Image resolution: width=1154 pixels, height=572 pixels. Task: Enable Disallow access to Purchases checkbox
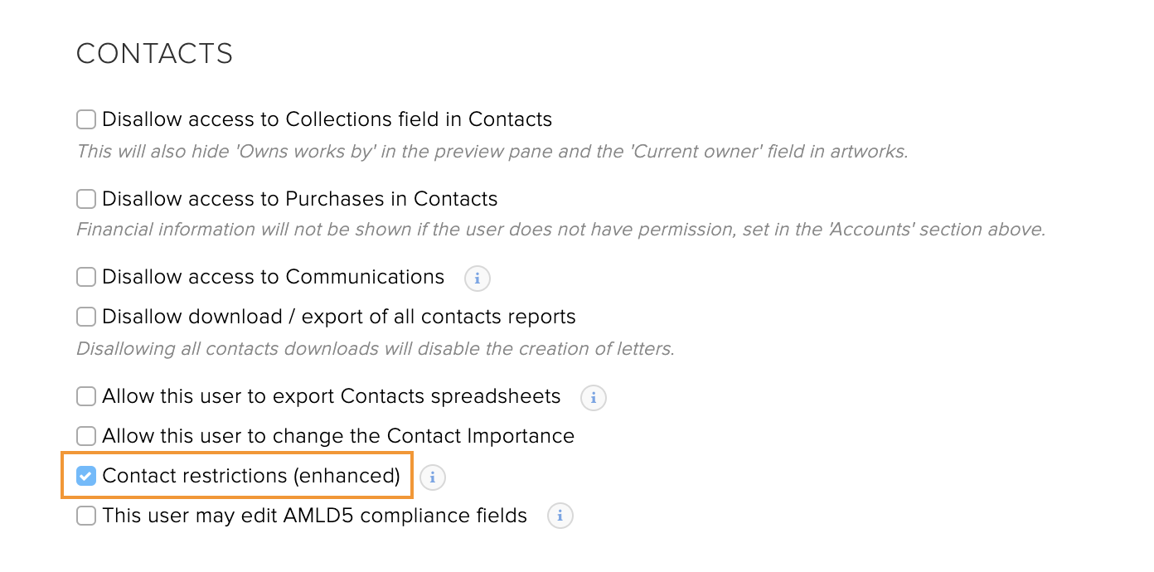86,199
